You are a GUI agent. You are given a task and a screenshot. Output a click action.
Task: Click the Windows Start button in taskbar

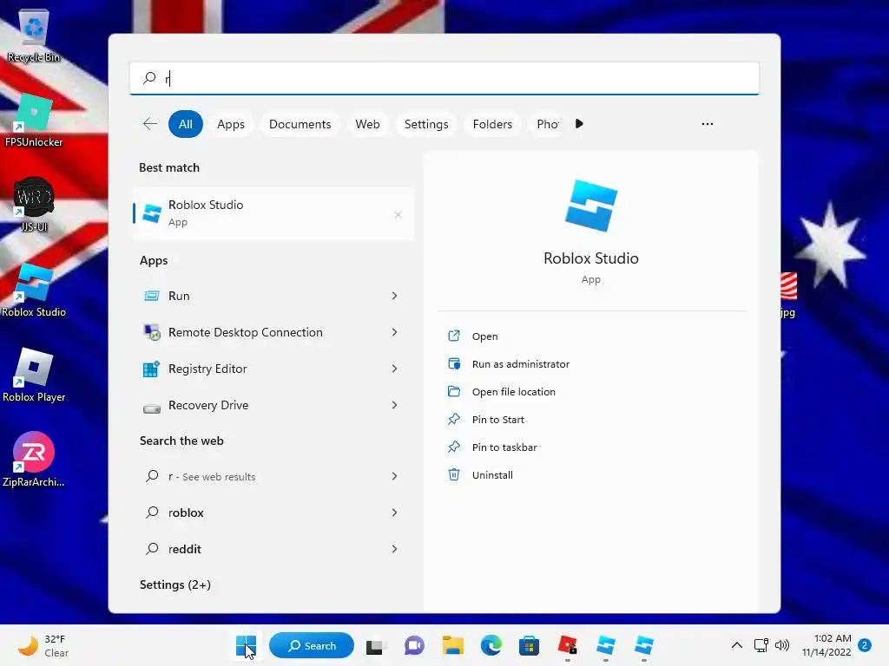[246, 645]
